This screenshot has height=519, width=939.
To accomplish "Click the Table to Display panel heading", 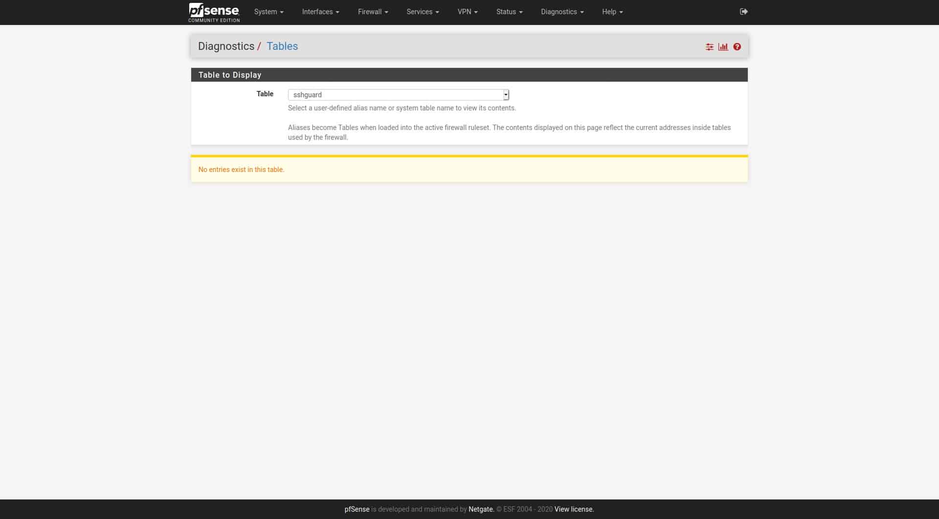I will tap(229, 75).
